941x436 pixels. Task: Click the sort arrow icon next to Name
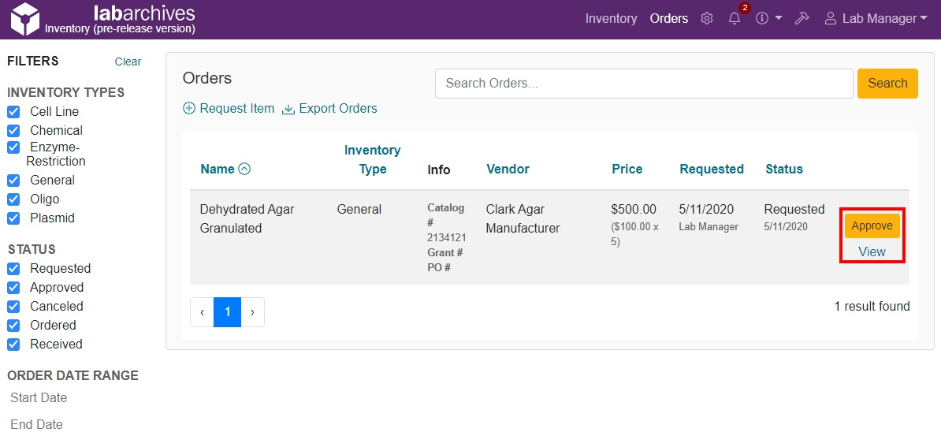click(x=244, y=169)
